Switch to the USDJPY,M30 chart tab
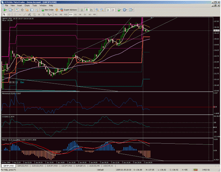 (x=67, y=166)
